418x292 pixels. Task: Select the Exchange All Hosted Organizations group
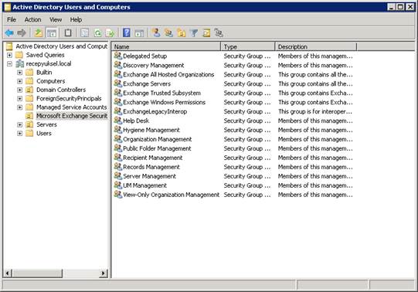point(168,74)
